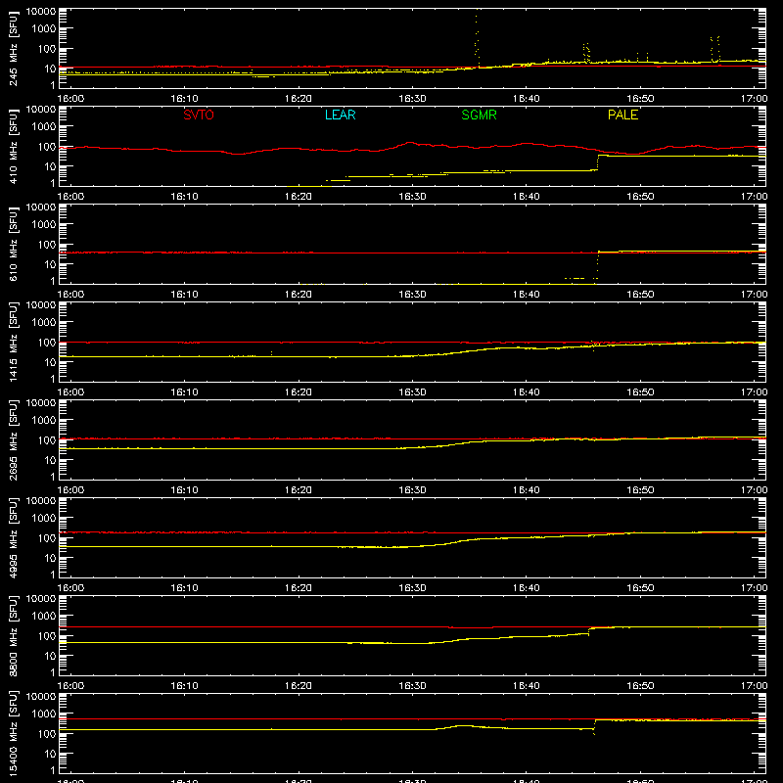Click the 16:40 label under the 610 MHz plot
This screenshot has height=783, width=783.
point(527,295)
